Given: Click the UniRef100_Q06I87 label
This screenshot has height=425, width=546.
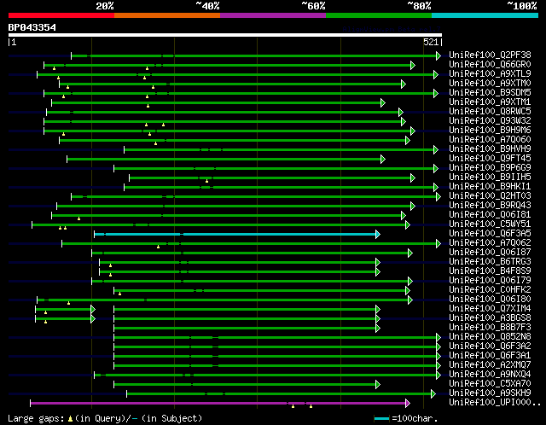Looking at the screenshot, I should [490, 253].
